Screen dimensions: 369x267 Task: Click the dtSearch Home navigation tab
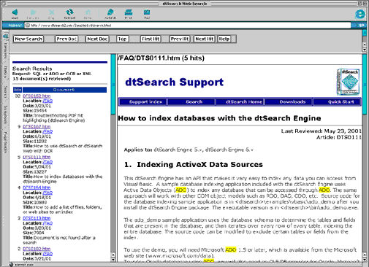pos(240,101)
